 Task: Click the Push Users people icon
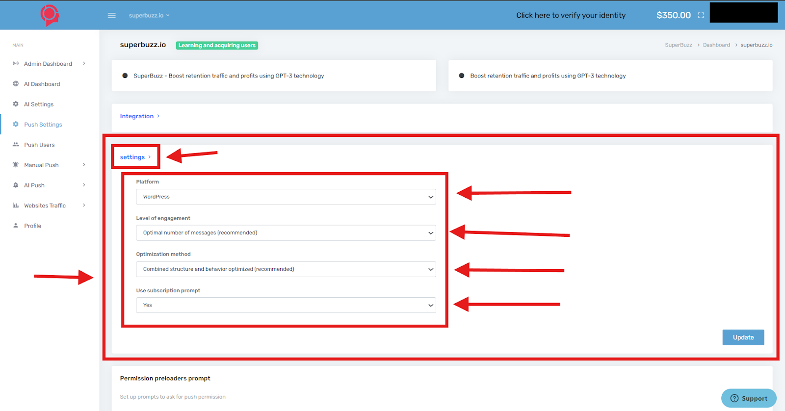coord(16,145)
